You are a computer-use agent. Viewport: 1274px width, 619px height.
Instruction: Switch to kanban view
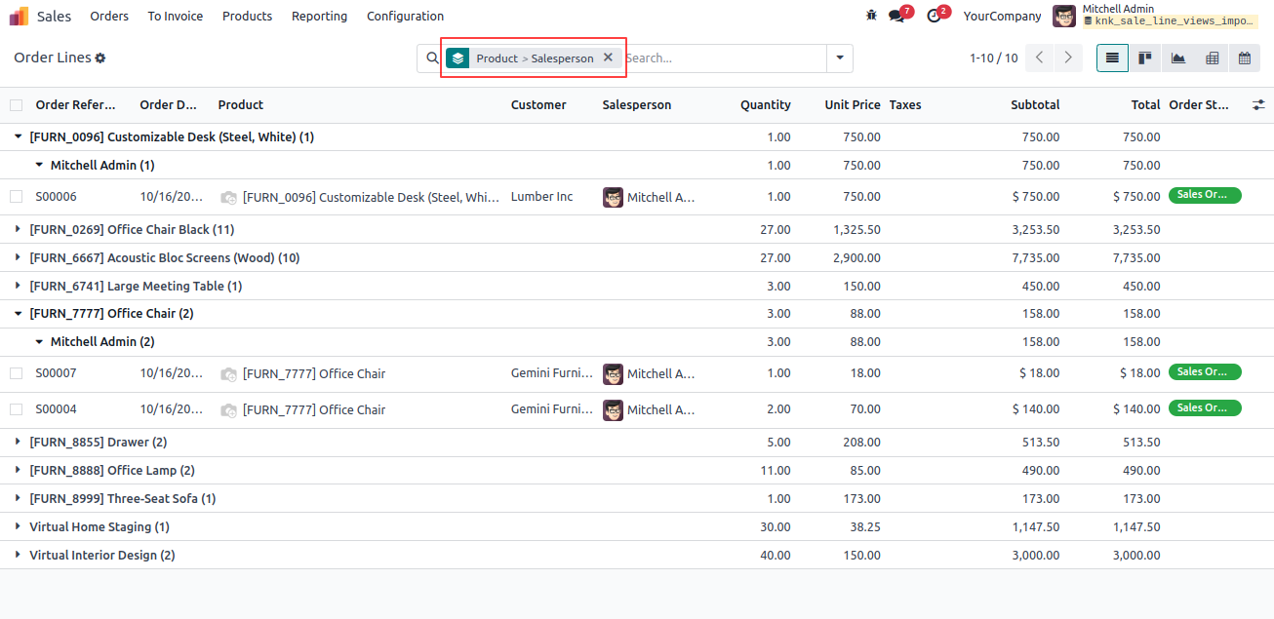(x=1145, y=58)
